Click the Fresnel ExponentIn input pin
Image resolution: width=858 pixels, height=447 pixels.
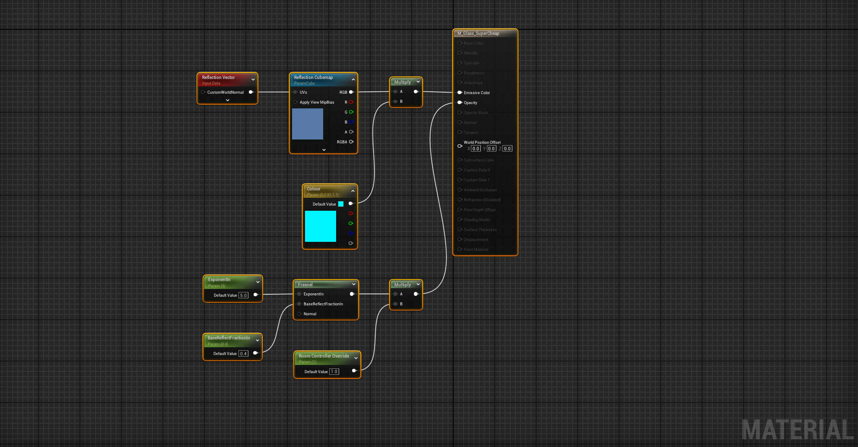pyautogui.click(x=299, y=294)
